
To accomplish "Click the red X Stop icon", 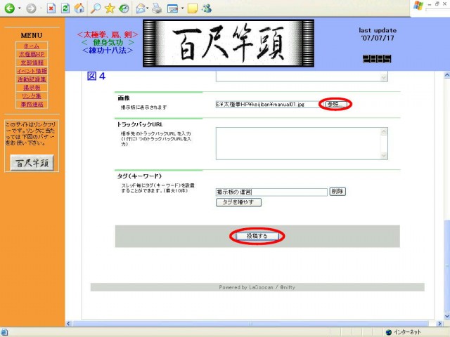I will tap(51, 8).
